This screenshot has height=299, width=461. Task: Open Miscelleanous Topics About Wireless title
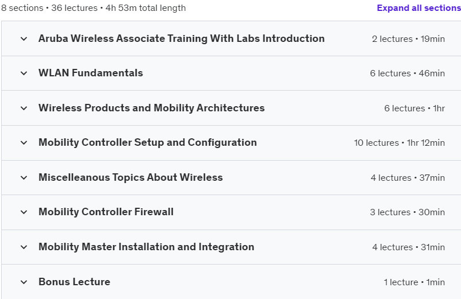[130, 177]
